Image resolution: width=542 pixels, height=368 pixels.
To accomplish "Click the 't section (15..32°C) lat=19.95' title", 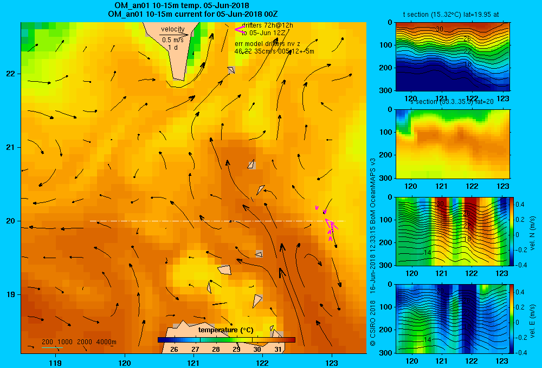I will point(451,15).
